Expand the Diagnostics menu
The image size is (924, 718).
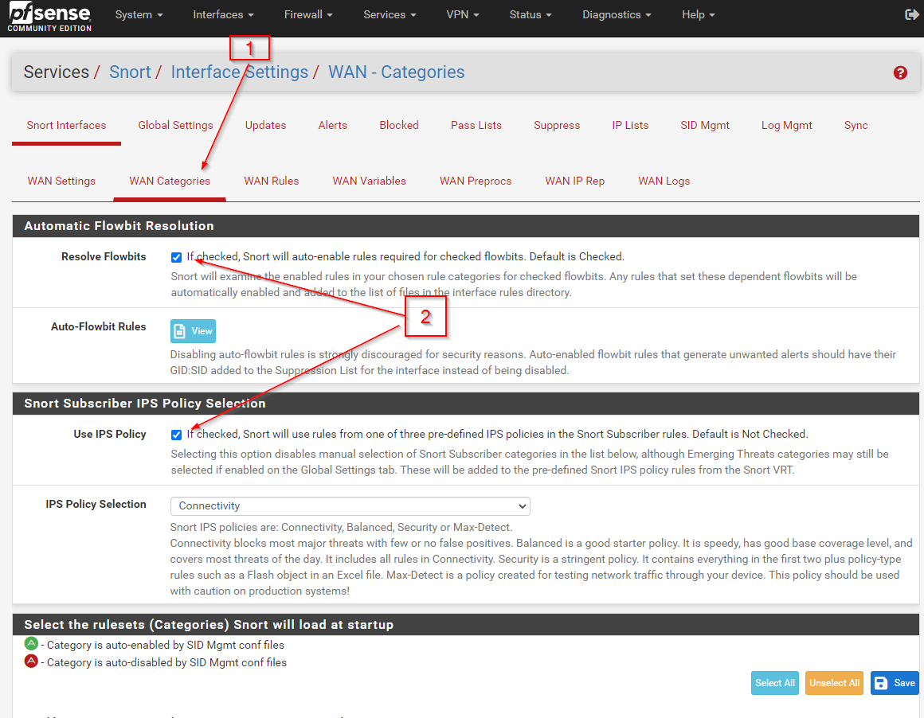pos(616,14)
